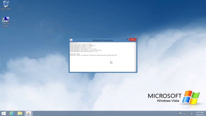Screen dimensions: 206x116
Task: Click the Minecraft Launcher title bar text
Action: pyautogui.click(x=103, y=40)
